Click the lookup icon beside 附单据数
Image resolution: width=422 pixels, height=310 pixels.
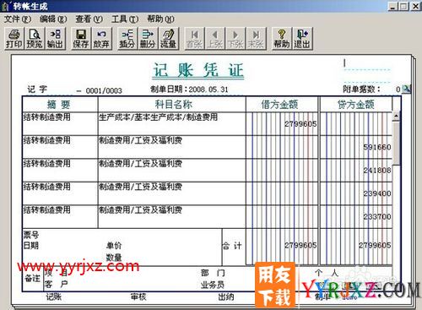406,89
